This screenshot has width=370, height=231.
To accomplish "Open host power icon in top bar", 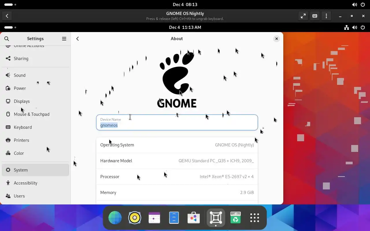I will coord(363,5).
